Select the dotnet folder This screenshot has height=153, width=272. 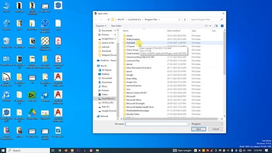[129, 64]
